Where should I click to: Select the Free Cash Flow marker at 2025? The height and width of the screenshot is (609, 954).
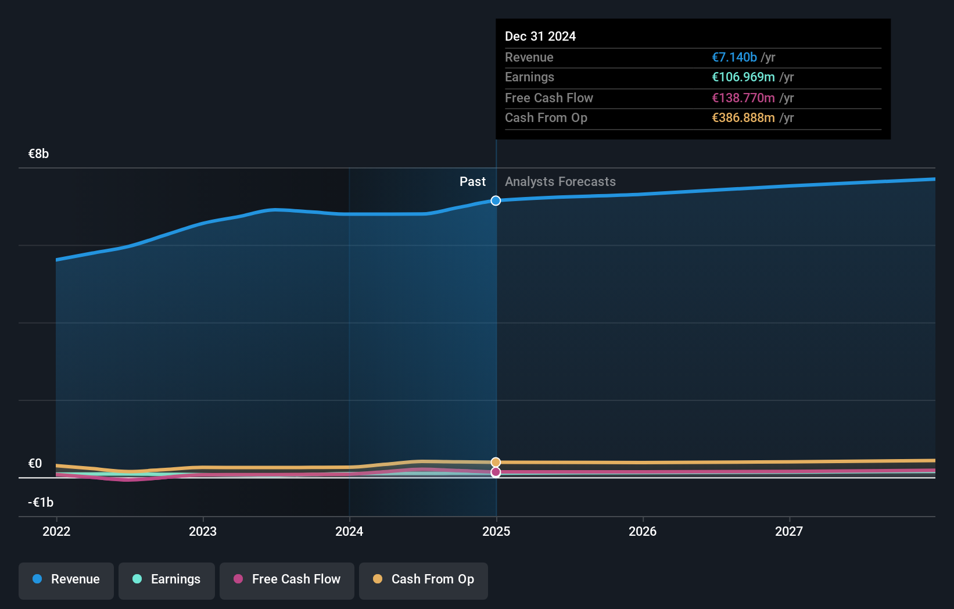(496, 472)
